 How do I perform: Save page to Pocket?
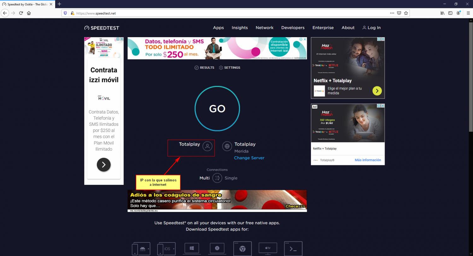[399, 13]
